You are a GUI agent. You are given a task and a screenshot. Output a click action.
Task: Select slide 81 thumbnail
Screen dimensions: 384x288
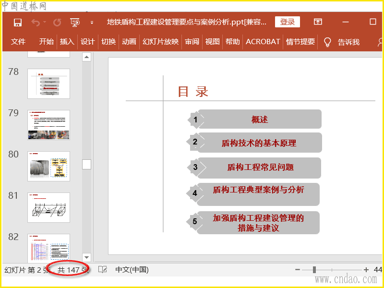[x=49, y=207]
